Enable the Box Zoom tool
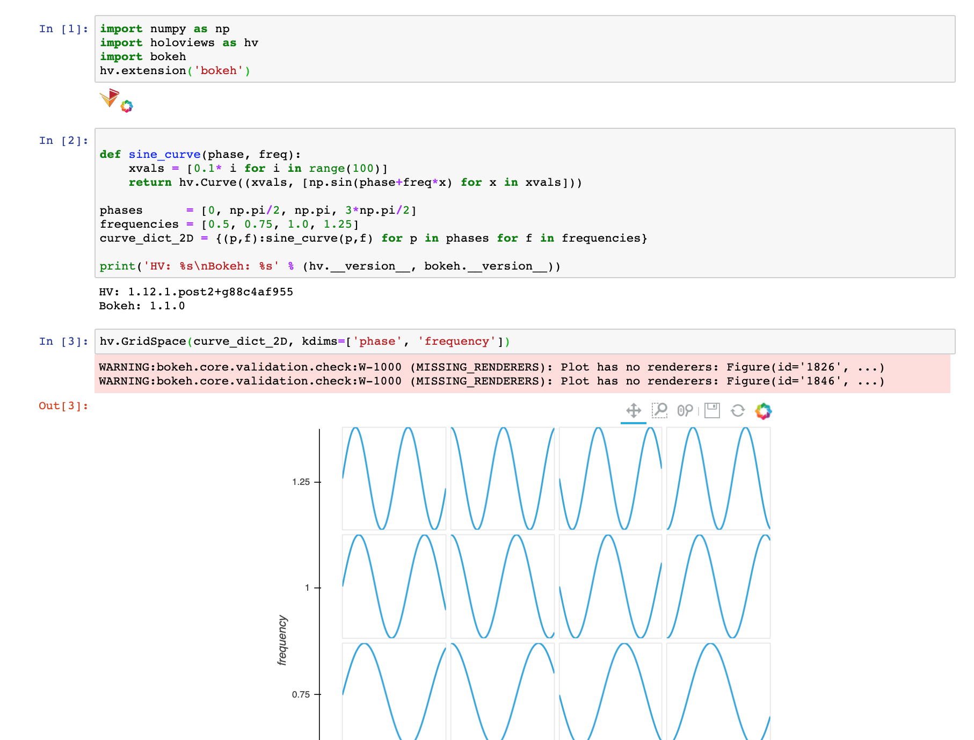Image resolution: width=974 pixels, height=740 pixels. click(660, 411)
